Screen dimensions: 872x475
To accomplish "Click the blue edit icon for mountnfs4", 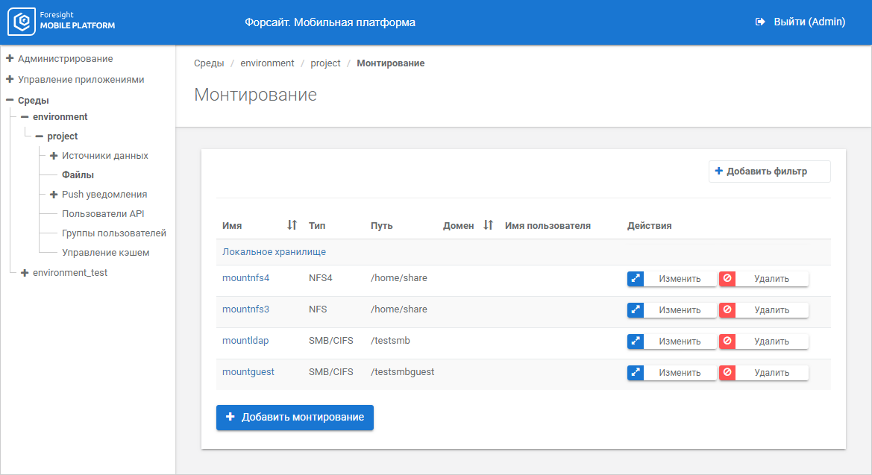I will click(636, 279).
